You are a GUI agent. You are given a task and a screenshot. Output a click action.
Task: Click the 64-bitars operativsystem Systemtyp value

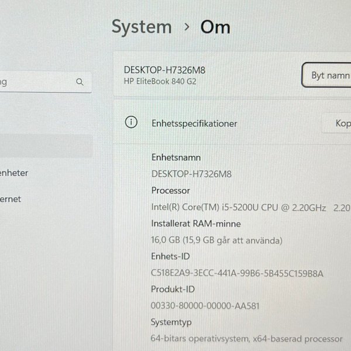246,338
